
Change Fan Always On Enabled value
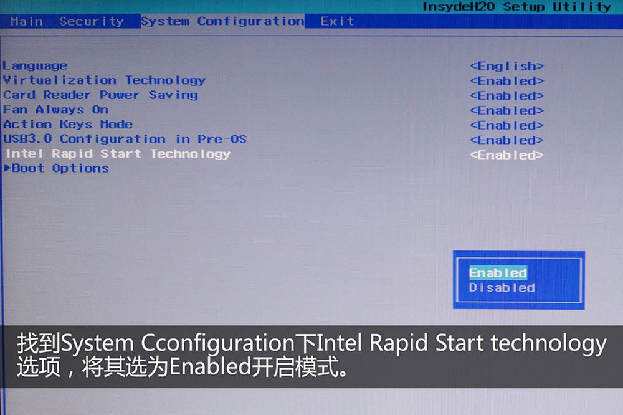(x=506, y=110)
